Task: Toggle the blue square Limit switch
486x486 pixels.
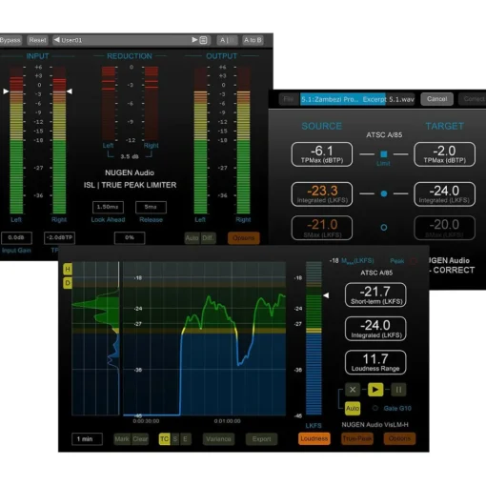Action: point(384,154)
